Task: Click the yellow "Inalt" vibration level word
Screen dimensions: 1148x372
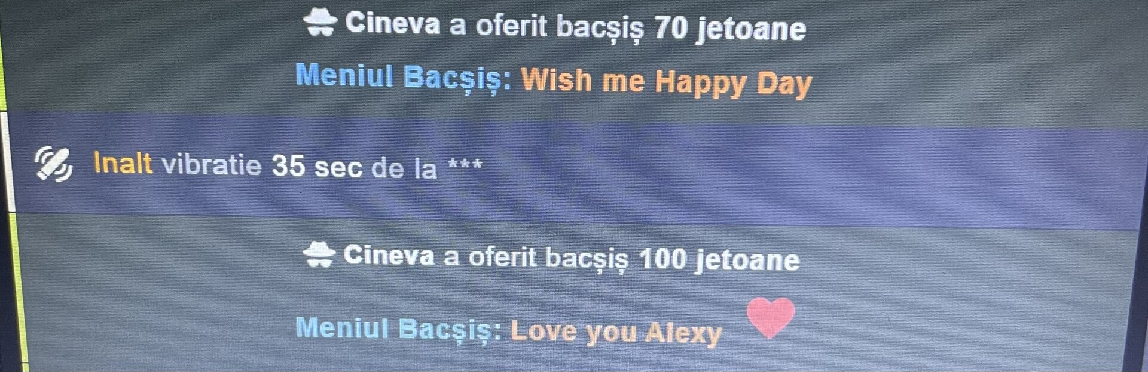Action: 123,162
